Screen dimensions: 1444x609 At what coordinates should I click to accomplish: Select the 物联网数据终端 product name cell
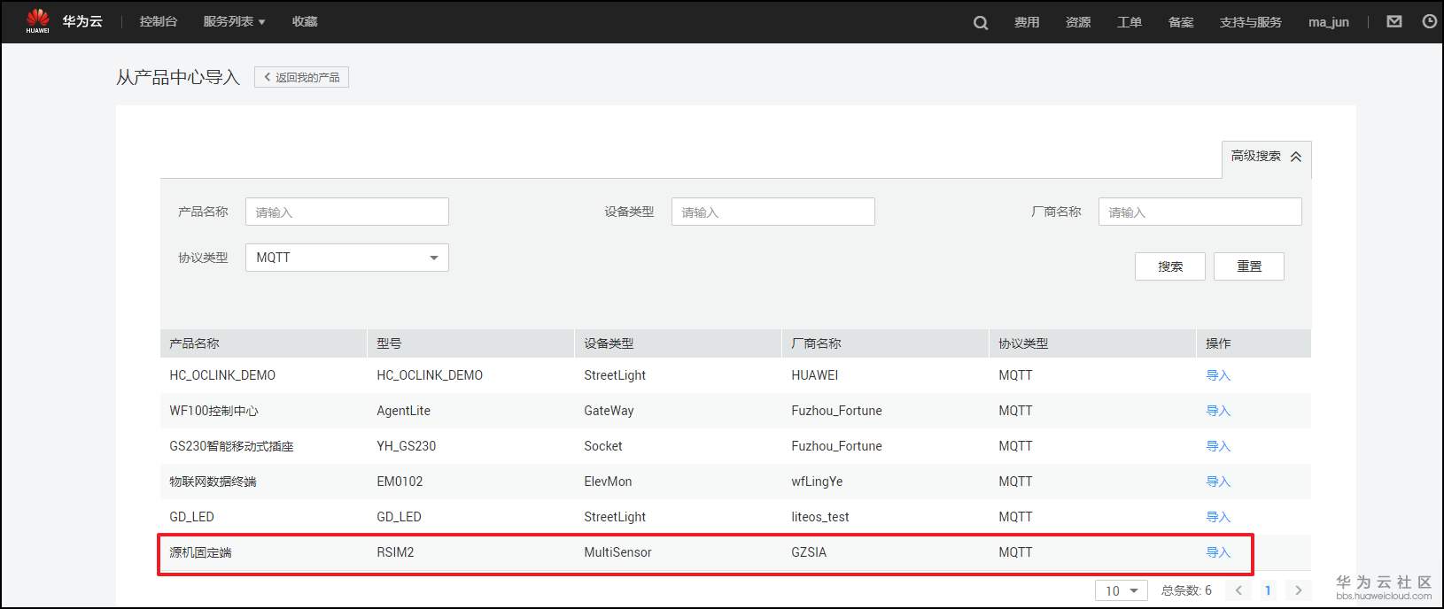(x=213, y=482)
